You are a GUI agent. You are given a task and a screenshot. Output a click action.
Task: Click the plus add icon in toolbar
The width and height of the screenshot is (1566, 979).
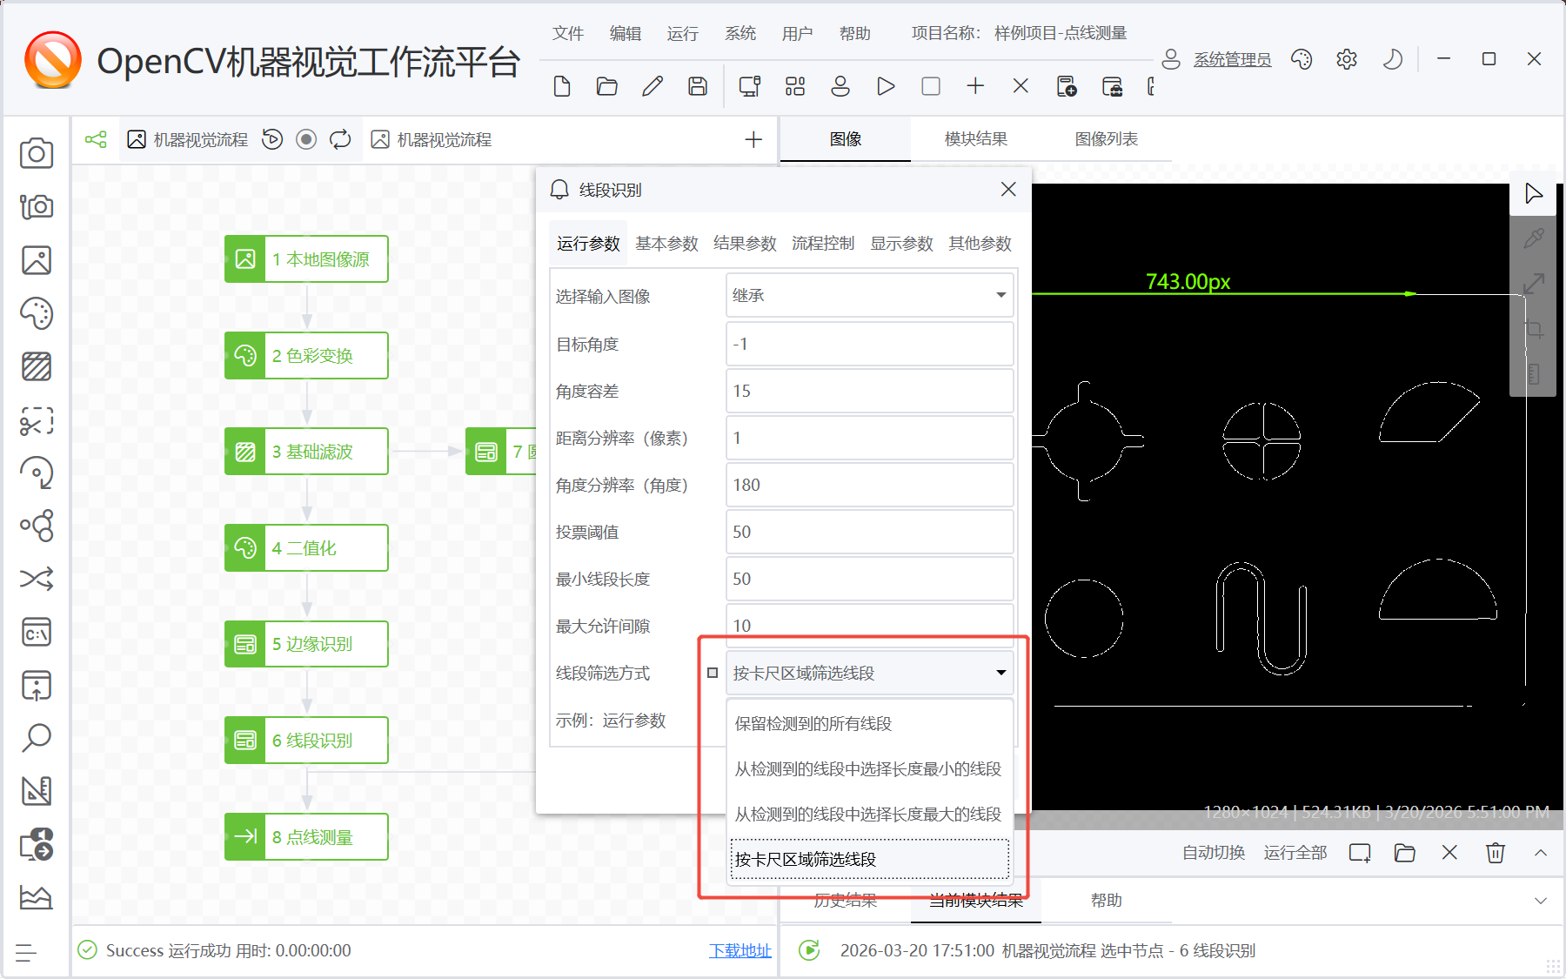click(976, 86)
